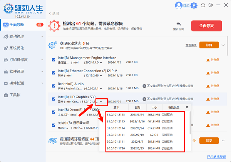Select 工具箱 in sidebar
This screenshot has height=162, width=231.
coord(23,95)
